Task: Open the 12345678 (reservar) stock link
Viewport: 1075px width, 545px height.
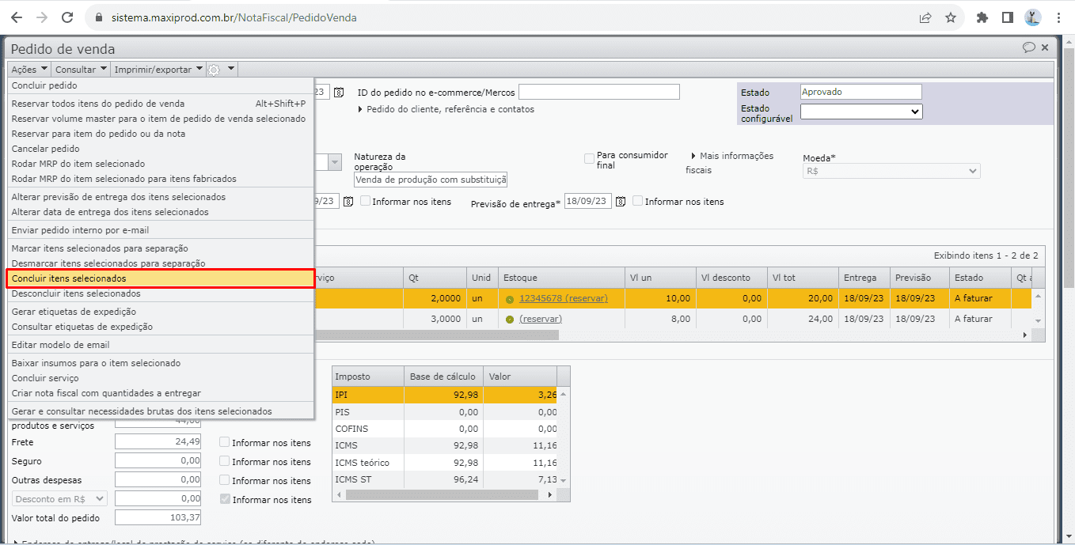Action: coord(563,298)
